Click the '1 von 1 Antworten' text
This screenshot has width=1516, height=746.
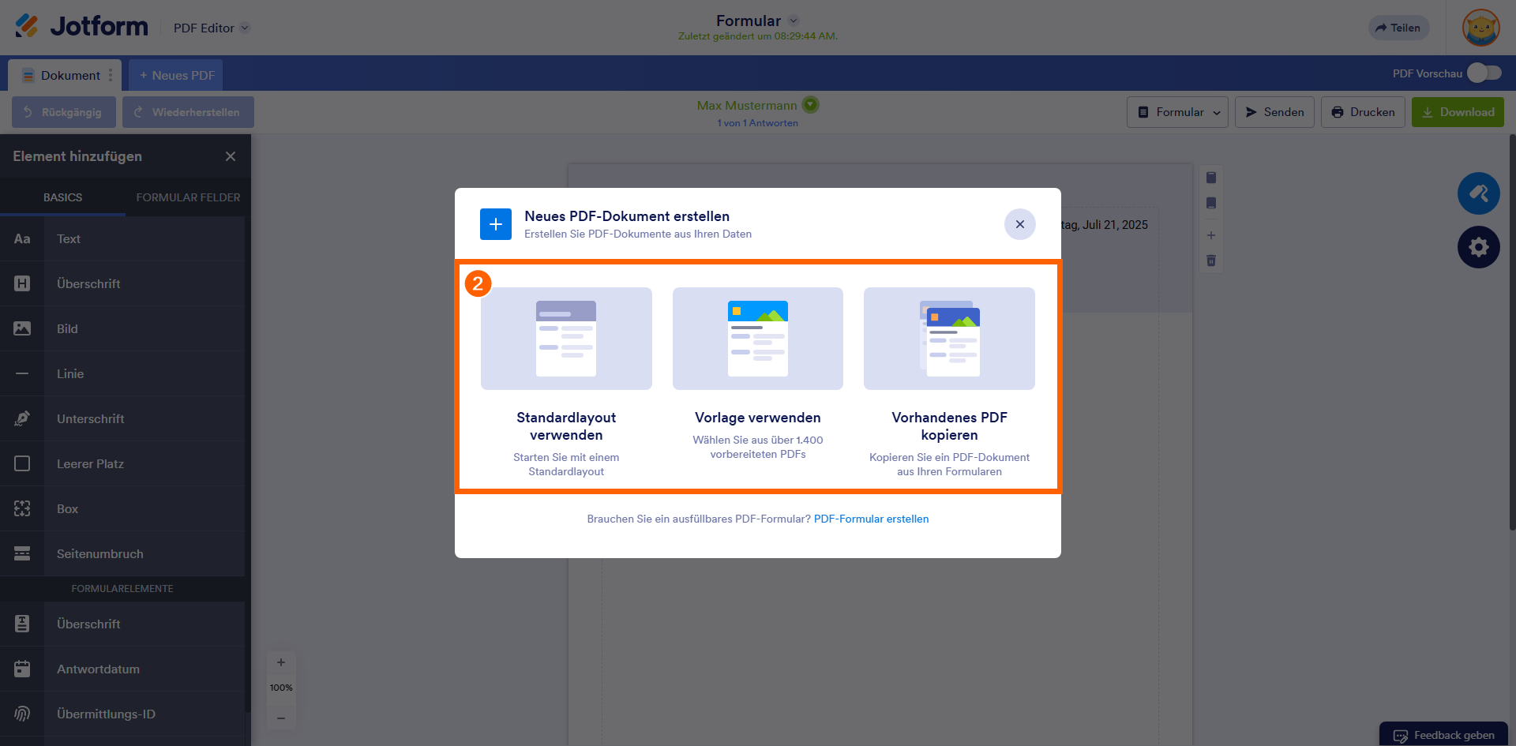pos(757,123)
